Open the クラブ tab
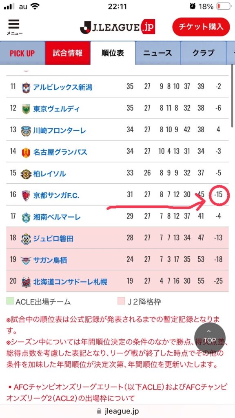 203,53
